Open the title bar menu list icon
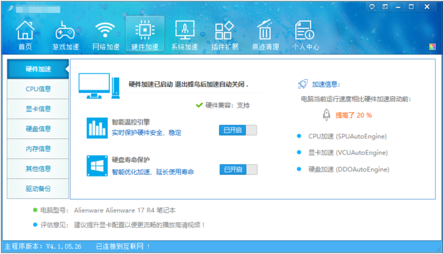Screen dimensions: 443x254 385,7
